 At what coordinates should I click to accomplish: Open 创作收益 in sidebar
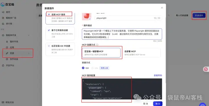pos(14,59)
